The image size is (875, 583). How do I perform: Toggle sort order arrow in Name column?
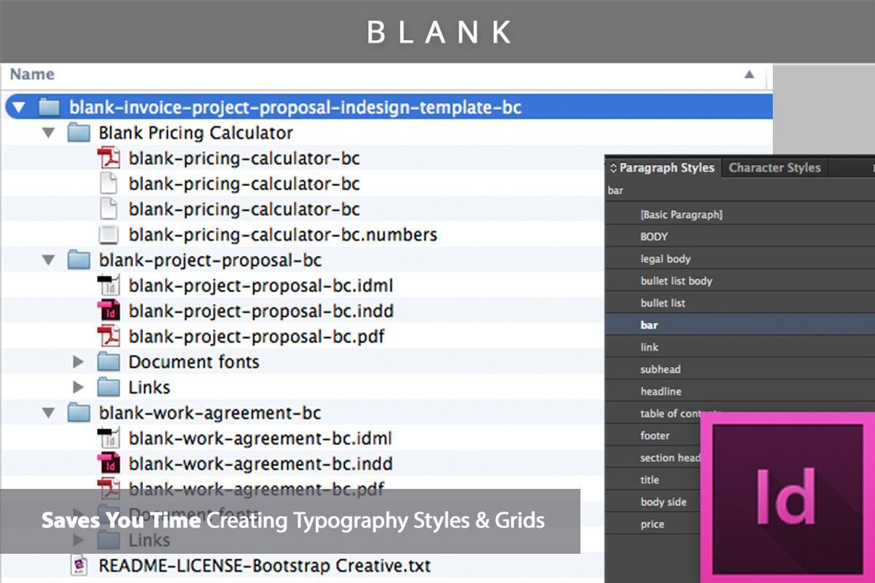click(x=749, y=74)
